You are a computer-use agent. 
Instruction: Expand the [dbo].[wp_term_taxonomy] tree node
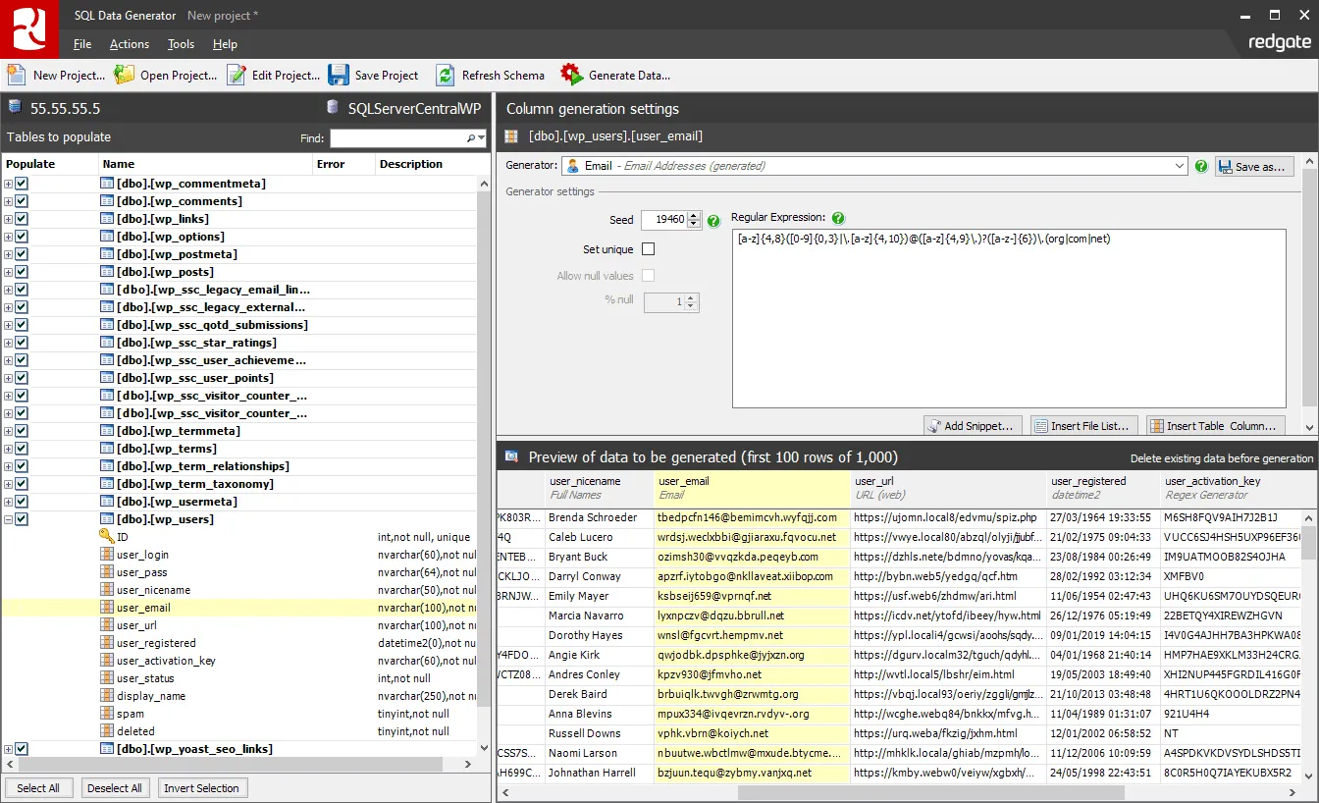9,484
